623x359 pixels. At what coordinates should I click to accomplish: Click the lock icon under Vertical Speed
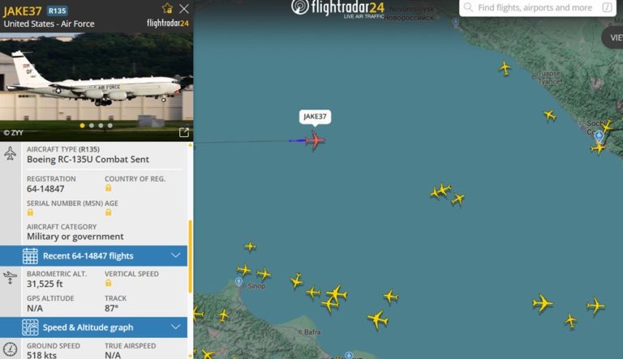(x=109, y=283)
